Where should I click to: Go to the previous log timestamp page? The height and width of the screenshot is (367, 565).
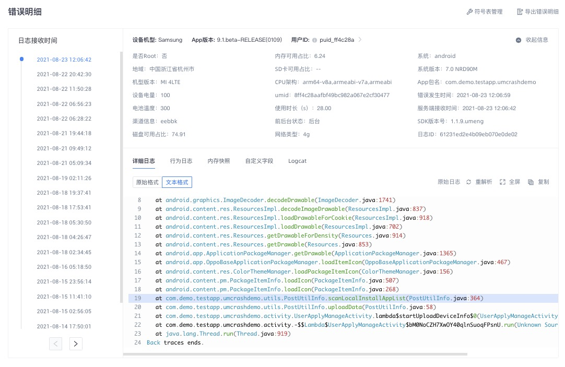pyautogui.click(x=55, y=344)
